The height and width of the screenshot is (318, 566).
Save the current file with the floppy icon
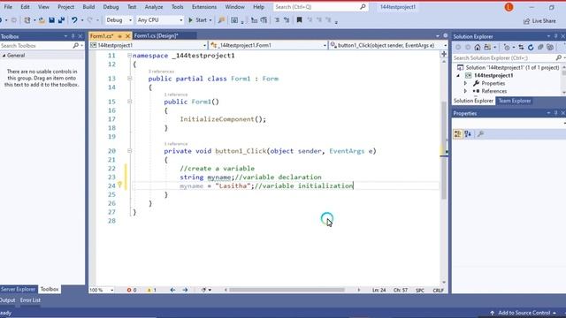(51, 20)
